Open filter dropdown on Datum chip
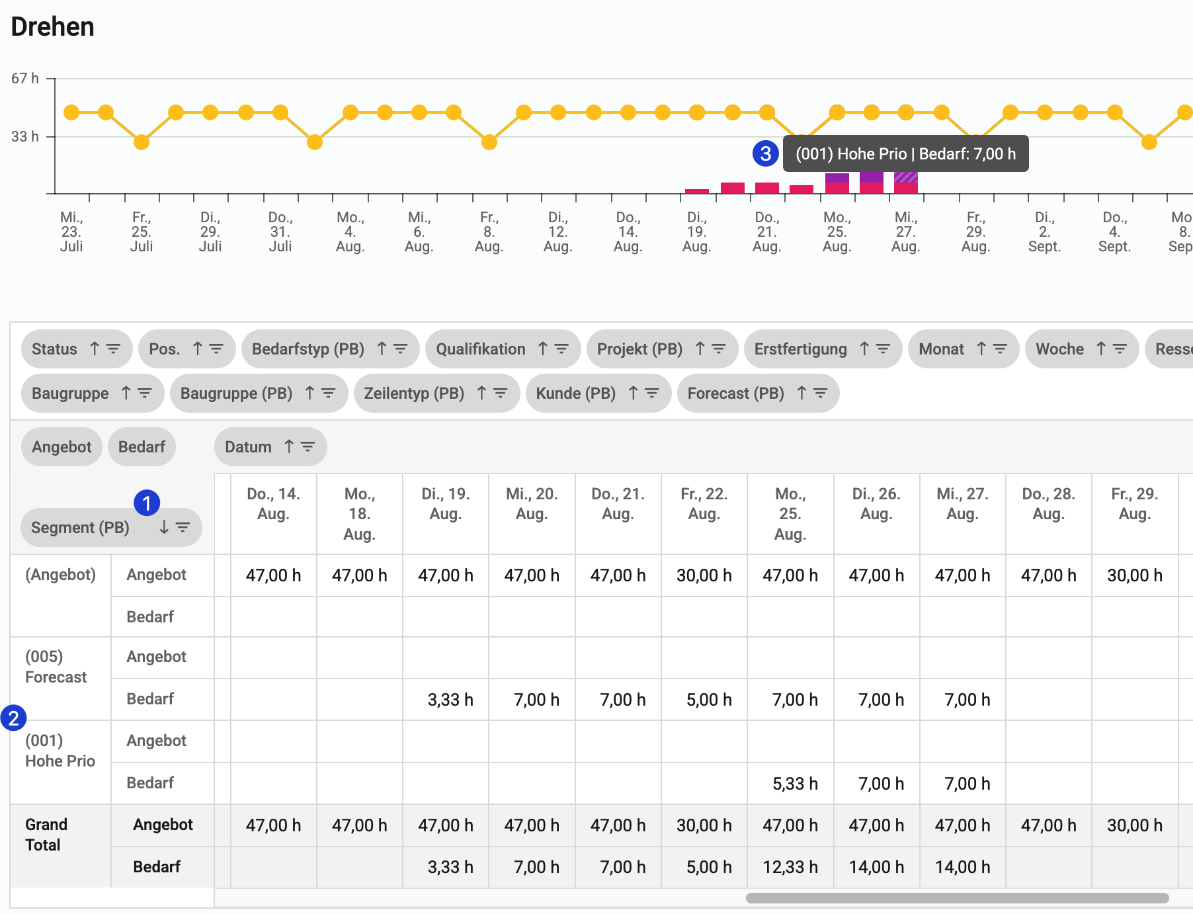Viewport: 1193px width, 914px height. click(x=308, y=446)
